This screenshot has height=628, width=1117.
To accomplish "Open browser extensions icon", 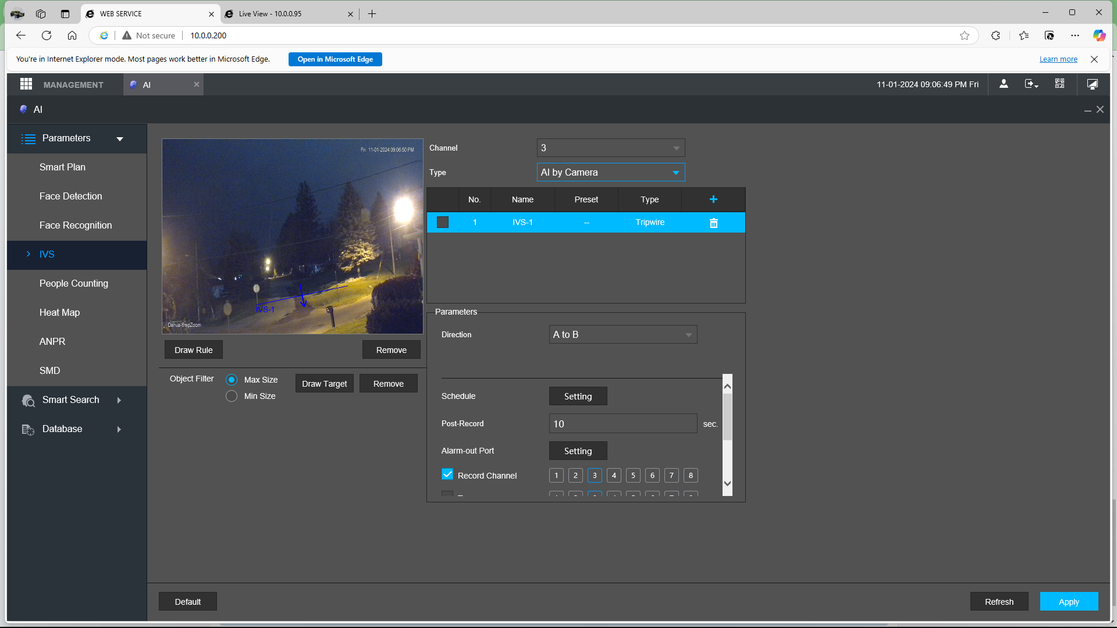I will 996,35.
